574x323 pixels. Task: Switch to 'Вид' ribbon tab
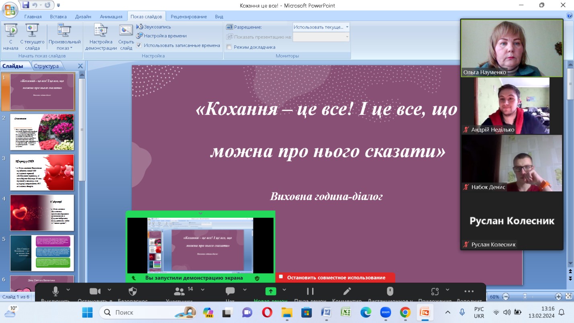click(219, 16)
